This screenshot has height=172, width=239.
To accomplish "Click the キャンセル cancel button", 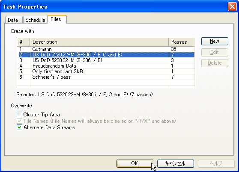I will coord(176,163).
